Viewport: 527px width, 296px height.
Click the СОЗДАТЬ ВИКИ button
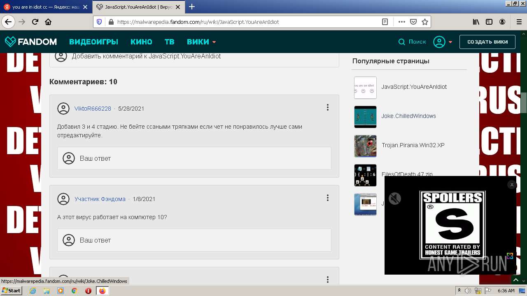point(487,42)
